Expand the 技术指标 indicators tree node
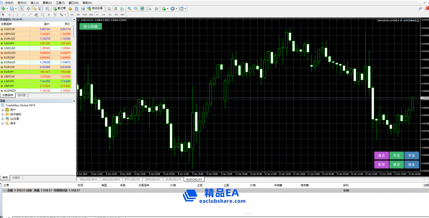The image size is (429, 218). 2,114
